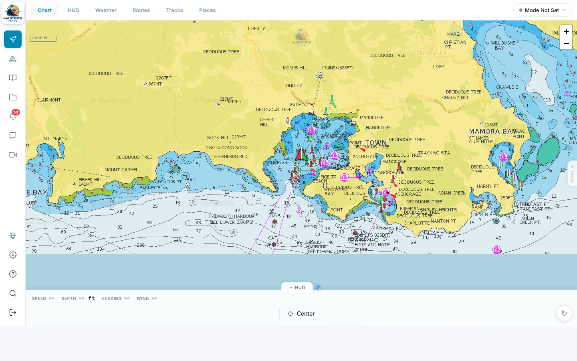
Task: Click the TRACKING STA. label
Action: tap(434, 153)
